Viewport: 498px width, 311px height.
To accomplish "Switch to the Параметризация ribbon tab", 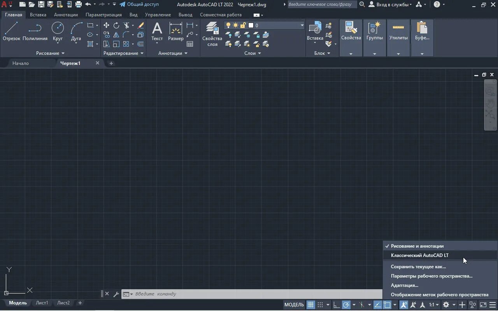I will point(103,15).
